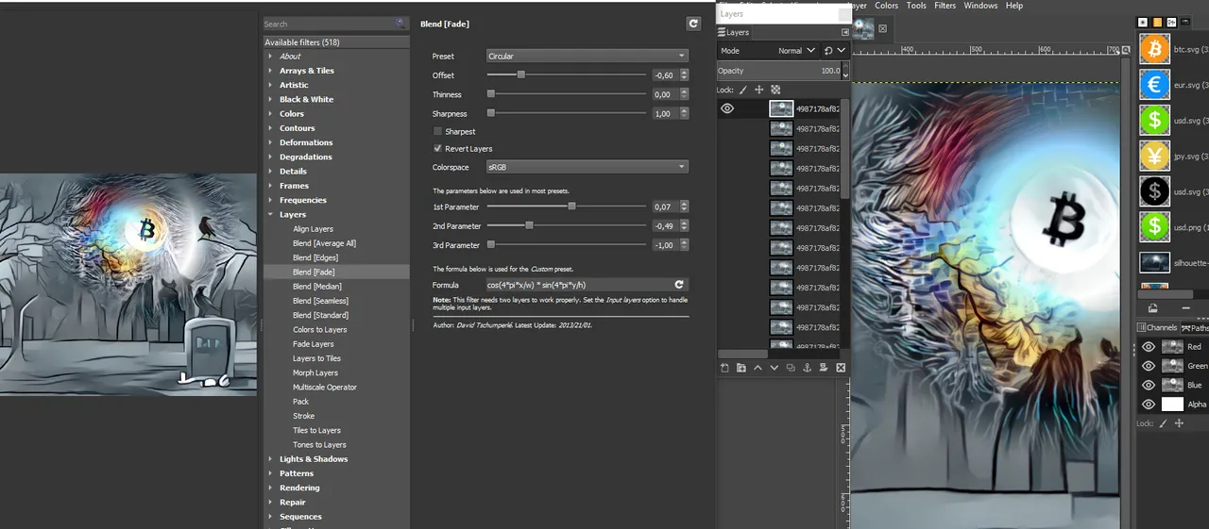Click the Formula text field

[x=578, y=284]
